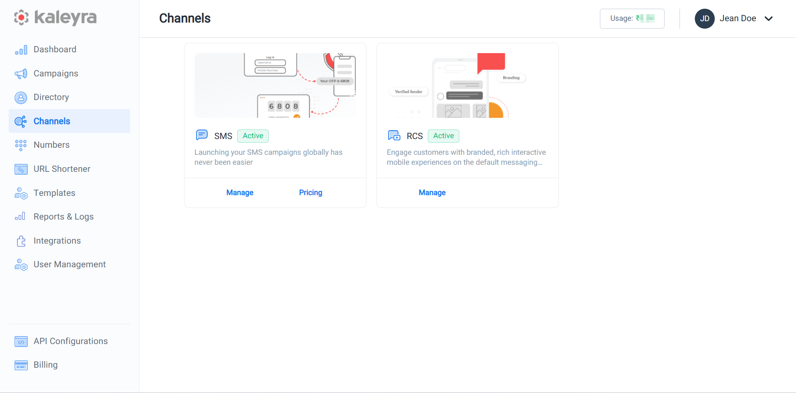Click Manage on the RCS card
Screen dimensions: 796x393
(432, 193)
